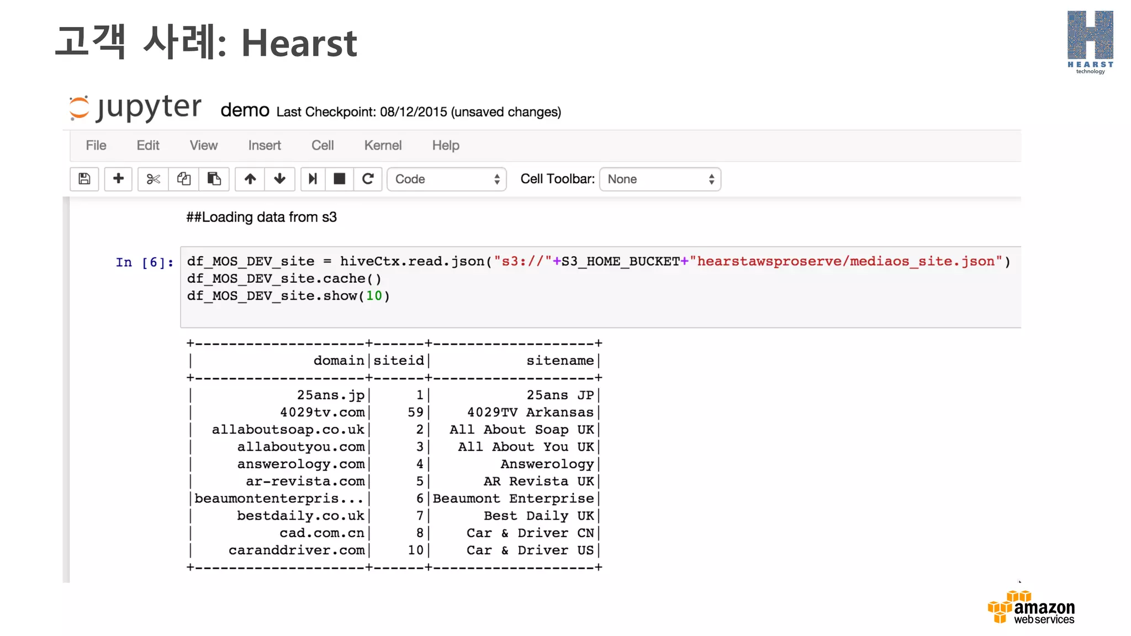The height and width of the screenshot is (636, 1131).
Task: Open the Kernel menu
Action: [x=383, y=145]
